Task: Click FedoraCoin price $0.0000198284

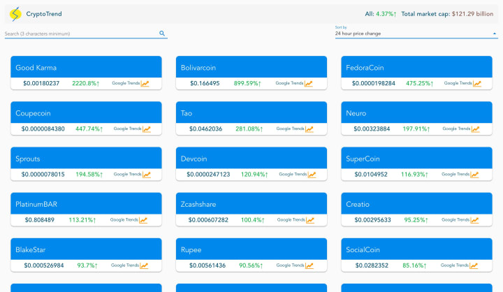Action: click(x=374, y=83)
